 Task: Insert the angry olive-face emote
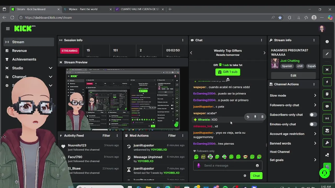[x=203, y=157]
